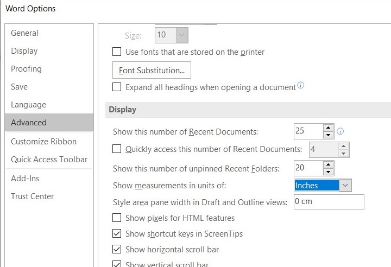The width and height of the screenshot is (391, 267).
Task: Increase the Quickly access documents number
Action: point(344,146)
